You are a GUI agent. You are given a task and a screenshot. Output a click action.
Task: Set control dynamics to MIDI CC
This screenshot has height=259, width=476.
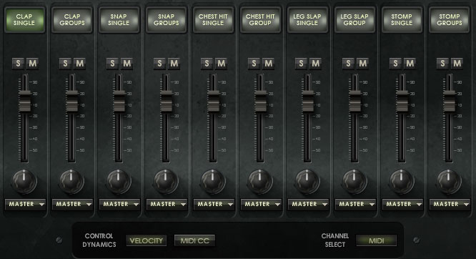pos(195,241)
